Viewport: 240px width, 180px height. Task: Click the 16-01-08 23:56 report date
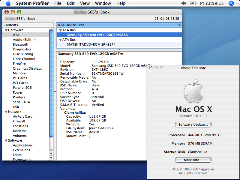(x=167, y=19)
